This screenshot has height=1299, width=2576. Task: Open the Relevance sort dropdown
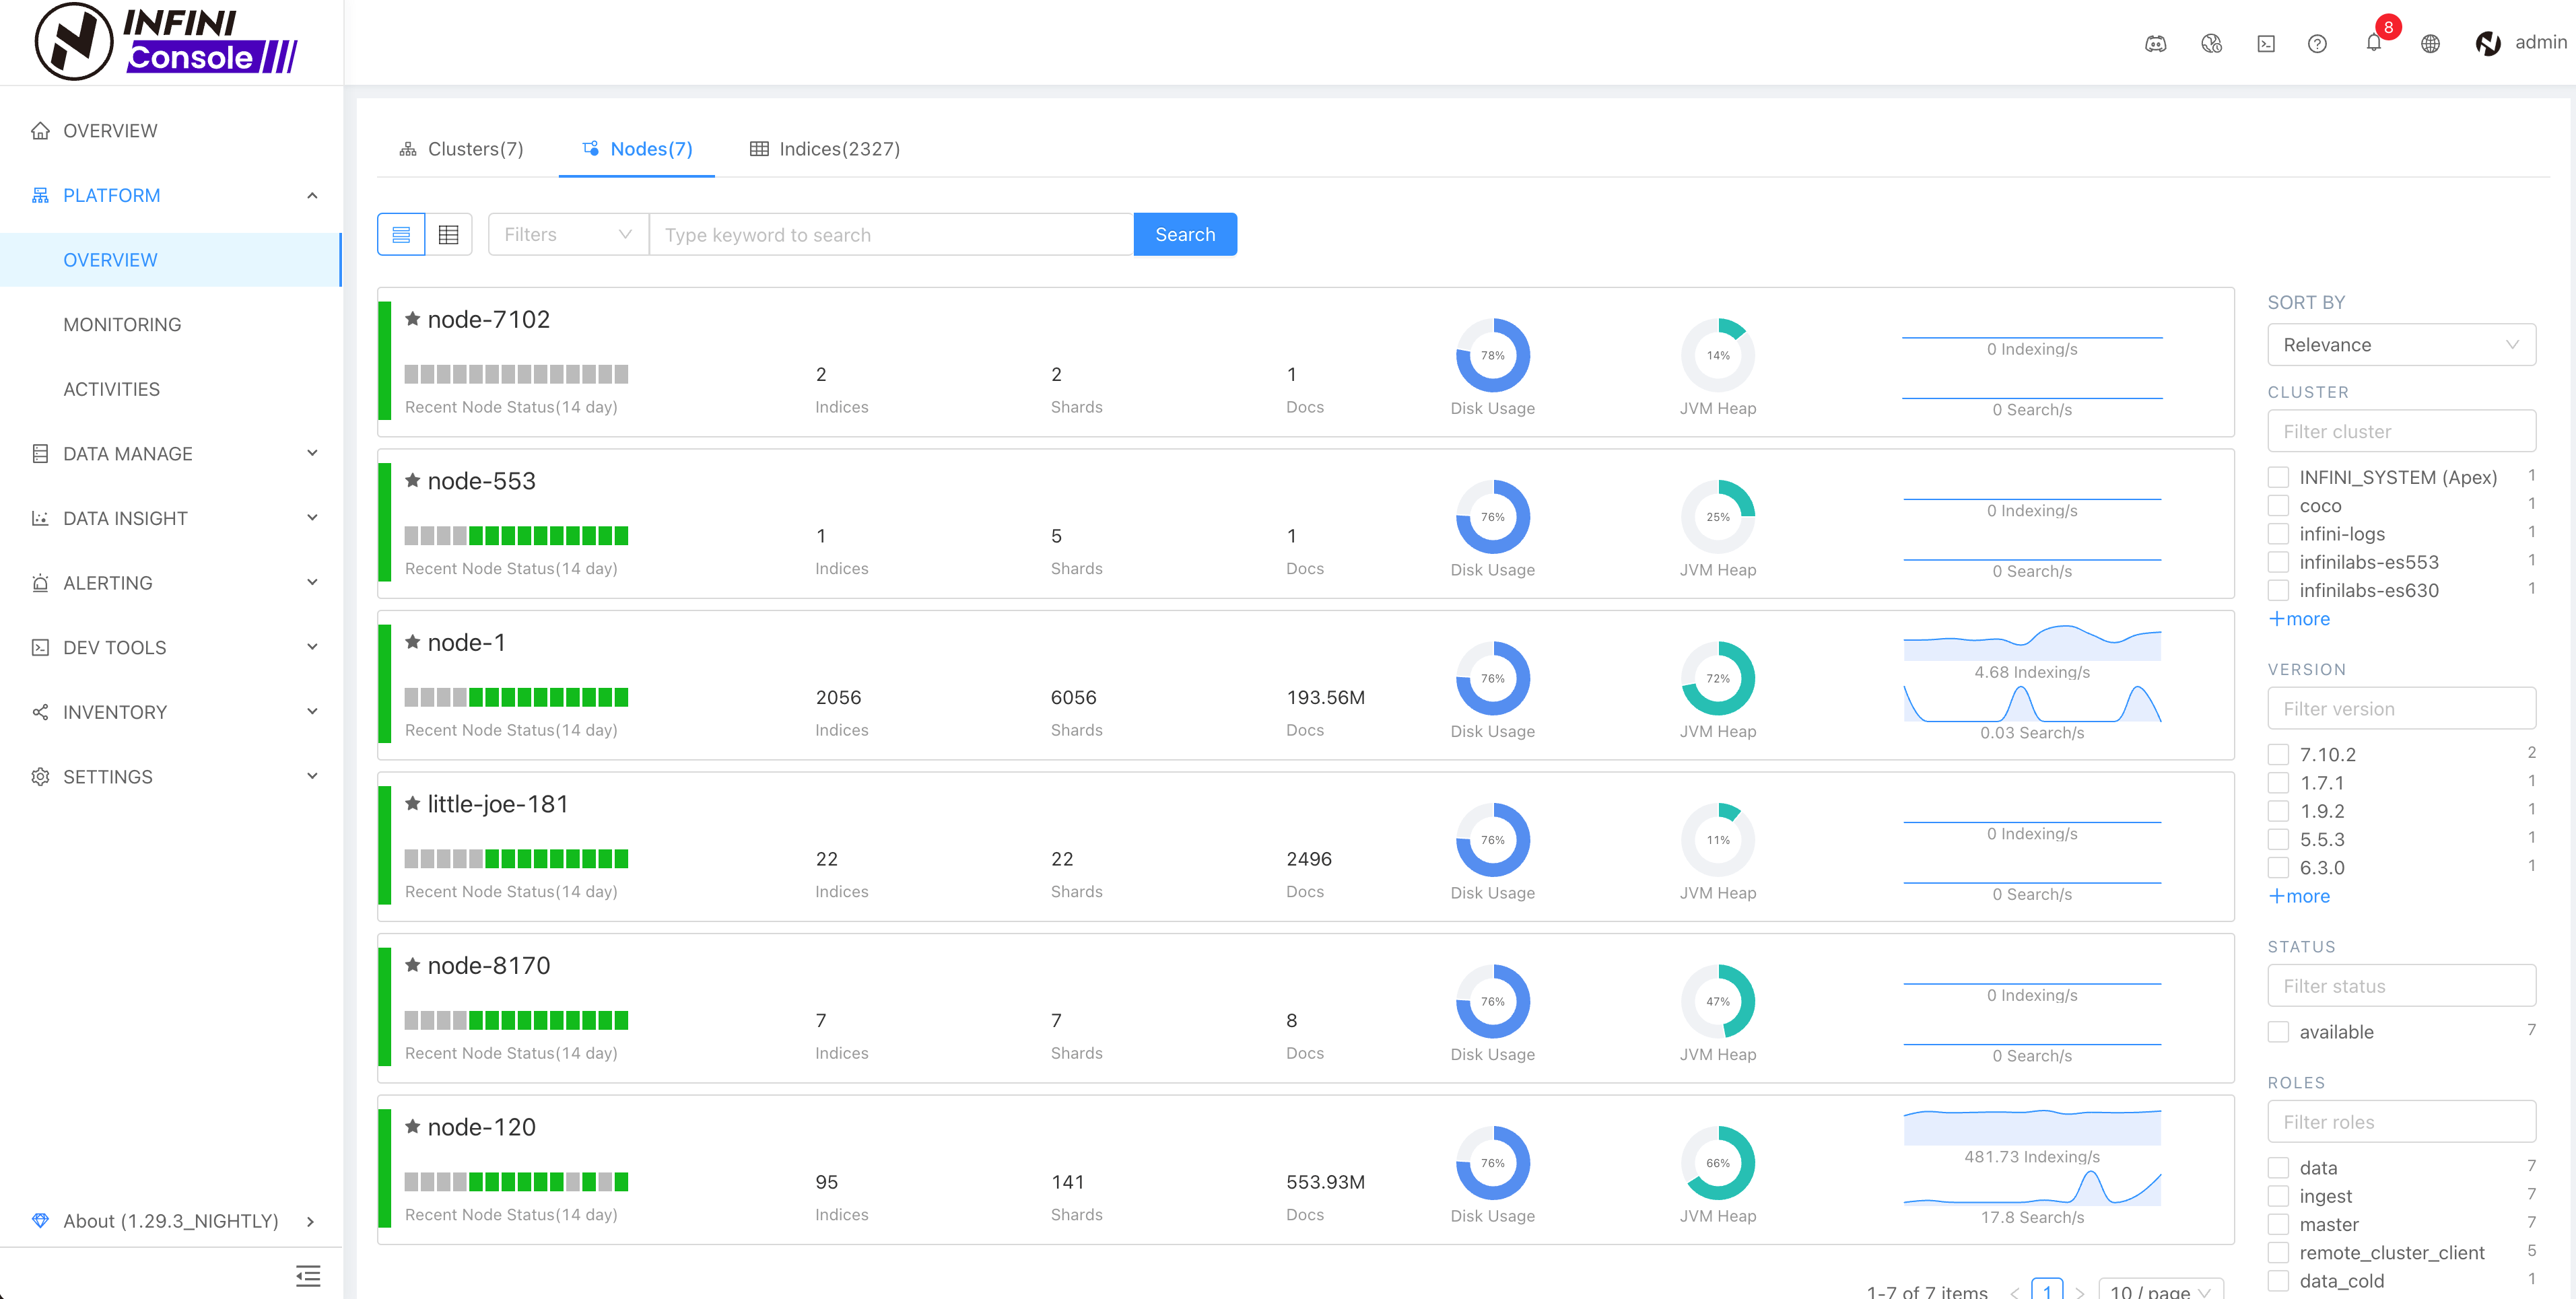coord(2400,345)
